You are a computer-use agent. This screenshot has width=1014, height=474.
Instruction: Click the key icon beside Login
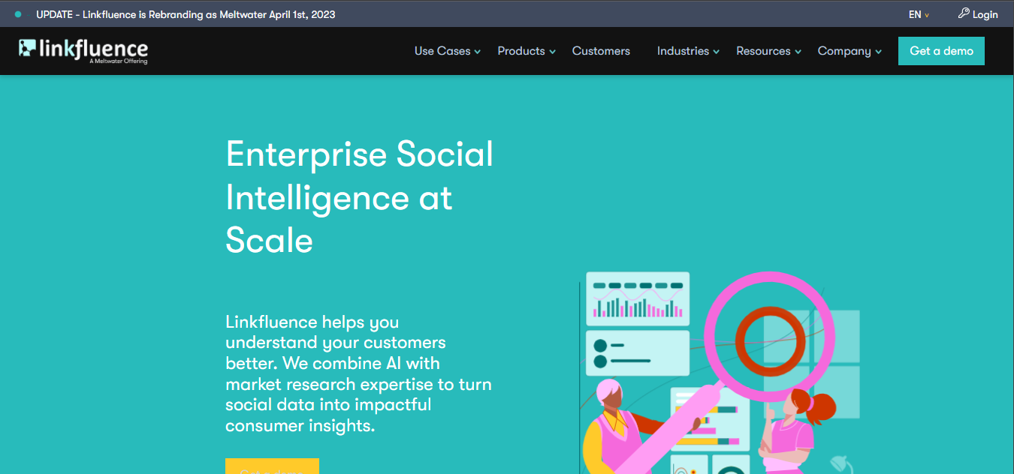pyautogui.click(x=964, y=13)
